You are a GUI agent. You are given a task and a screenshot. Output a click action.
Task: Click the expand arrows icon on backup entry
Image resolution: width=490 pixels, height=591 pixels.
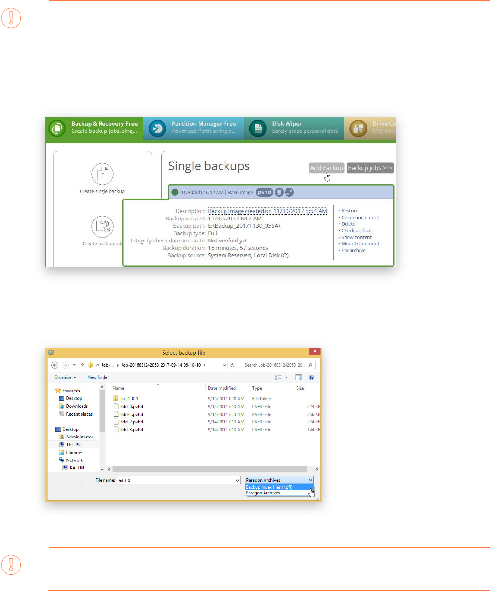pyautogui.click(x=289, y=192)
